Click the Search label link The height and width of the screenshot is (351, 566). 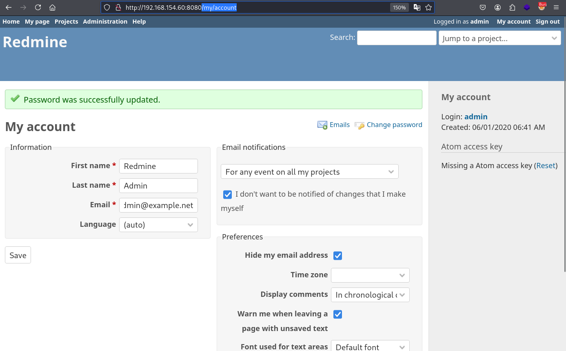[x=342, y=37]
